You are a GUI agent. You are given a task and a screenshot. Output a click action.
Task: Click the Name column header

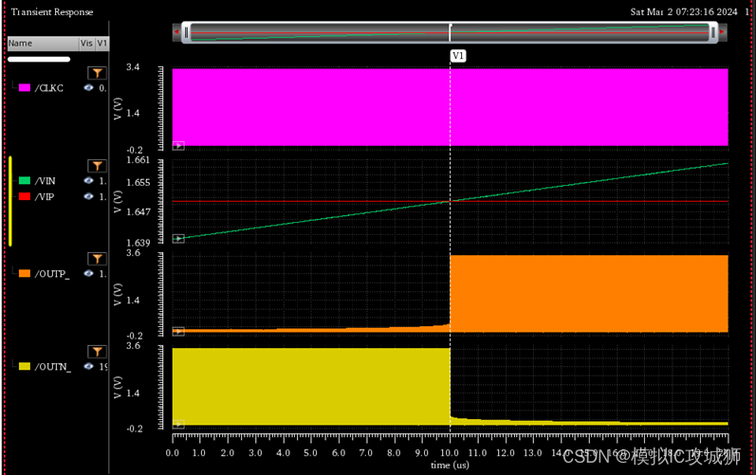tap(43, 44)
